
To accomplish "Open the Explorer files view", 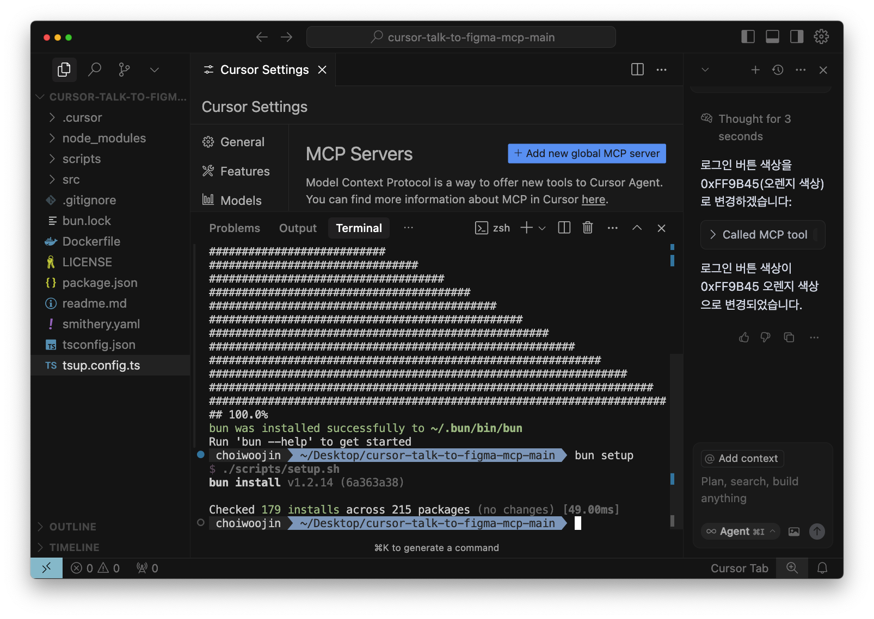I will click(64, 70).
